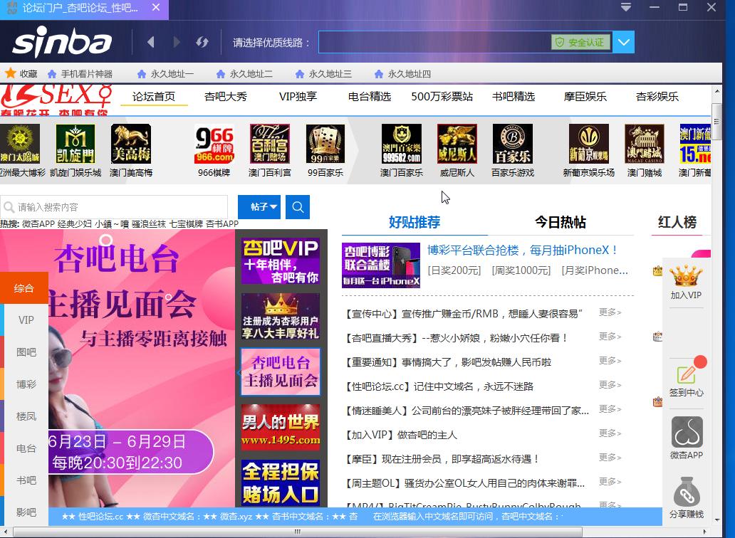The width and height of the screenshot is (735, 538).
Task: Click the 注册成为杏彩用户 thumbnail
Action: tap(281, 317)
